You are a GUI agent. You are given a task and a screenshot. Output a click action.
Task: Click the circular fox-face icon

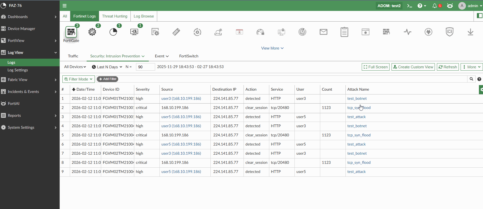tap(428, 32)
